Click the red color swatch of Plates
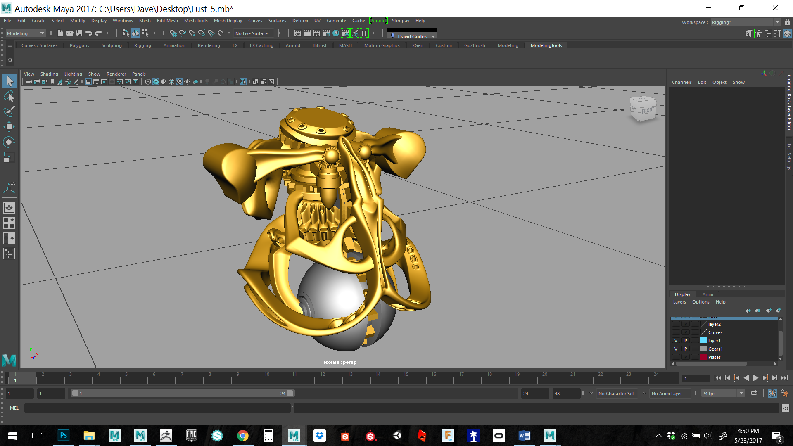The height and width of the screenshot is (446, 793). (704, 357)
